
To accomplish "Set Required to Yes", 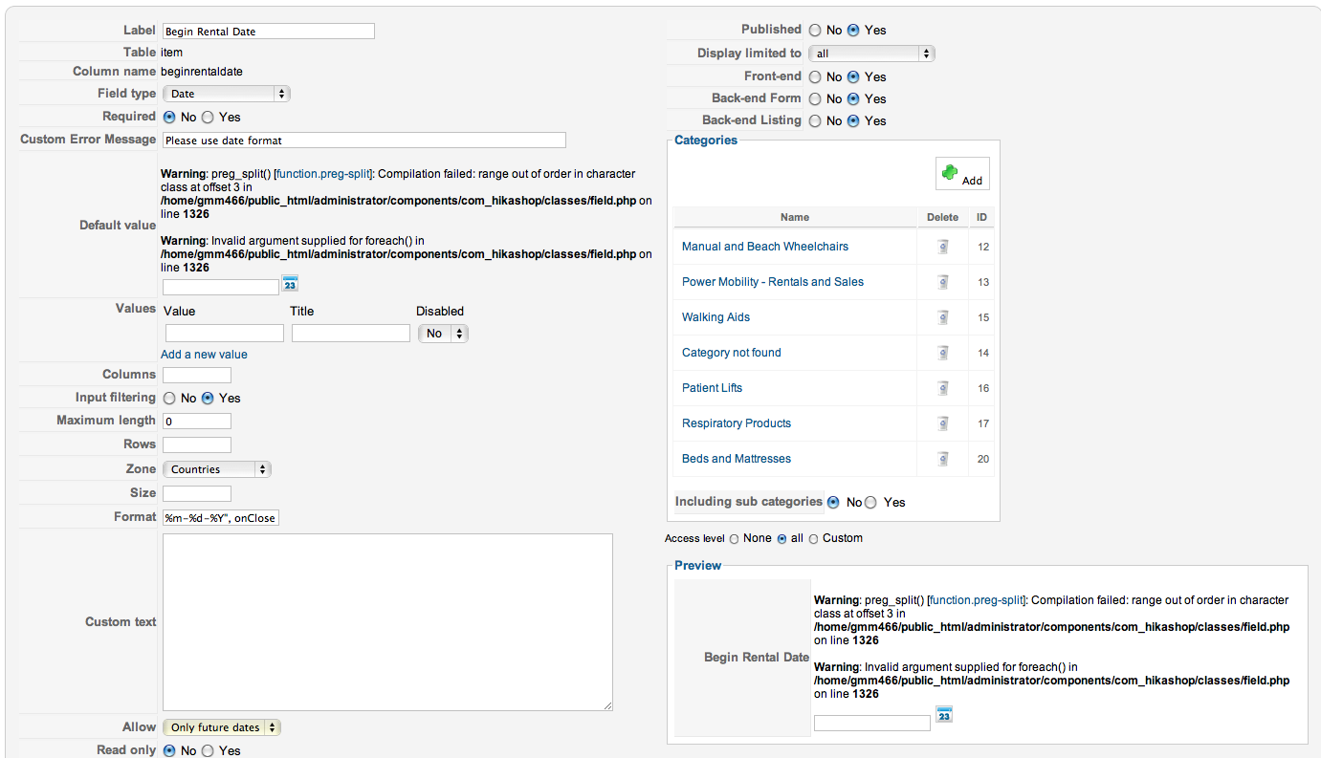I will [x=208, y=117].
